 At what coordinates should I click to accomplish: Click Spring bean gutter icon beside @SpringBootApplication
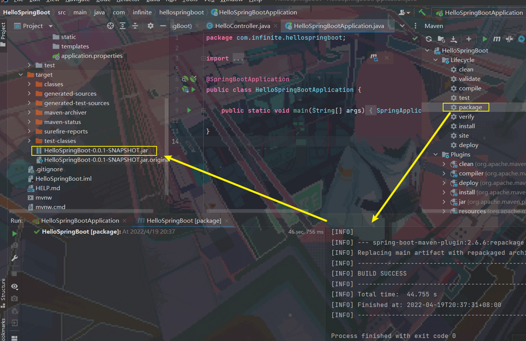tap(185, 79)
